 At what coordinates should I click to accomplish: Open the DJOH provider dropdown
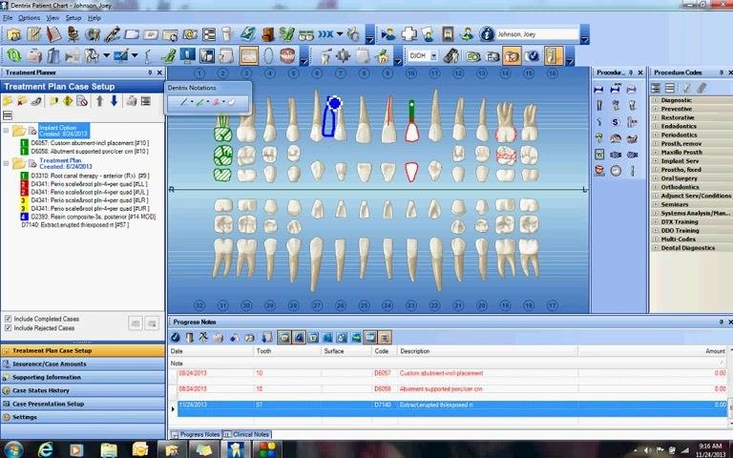pyautogui.click(x=434, y=56)
